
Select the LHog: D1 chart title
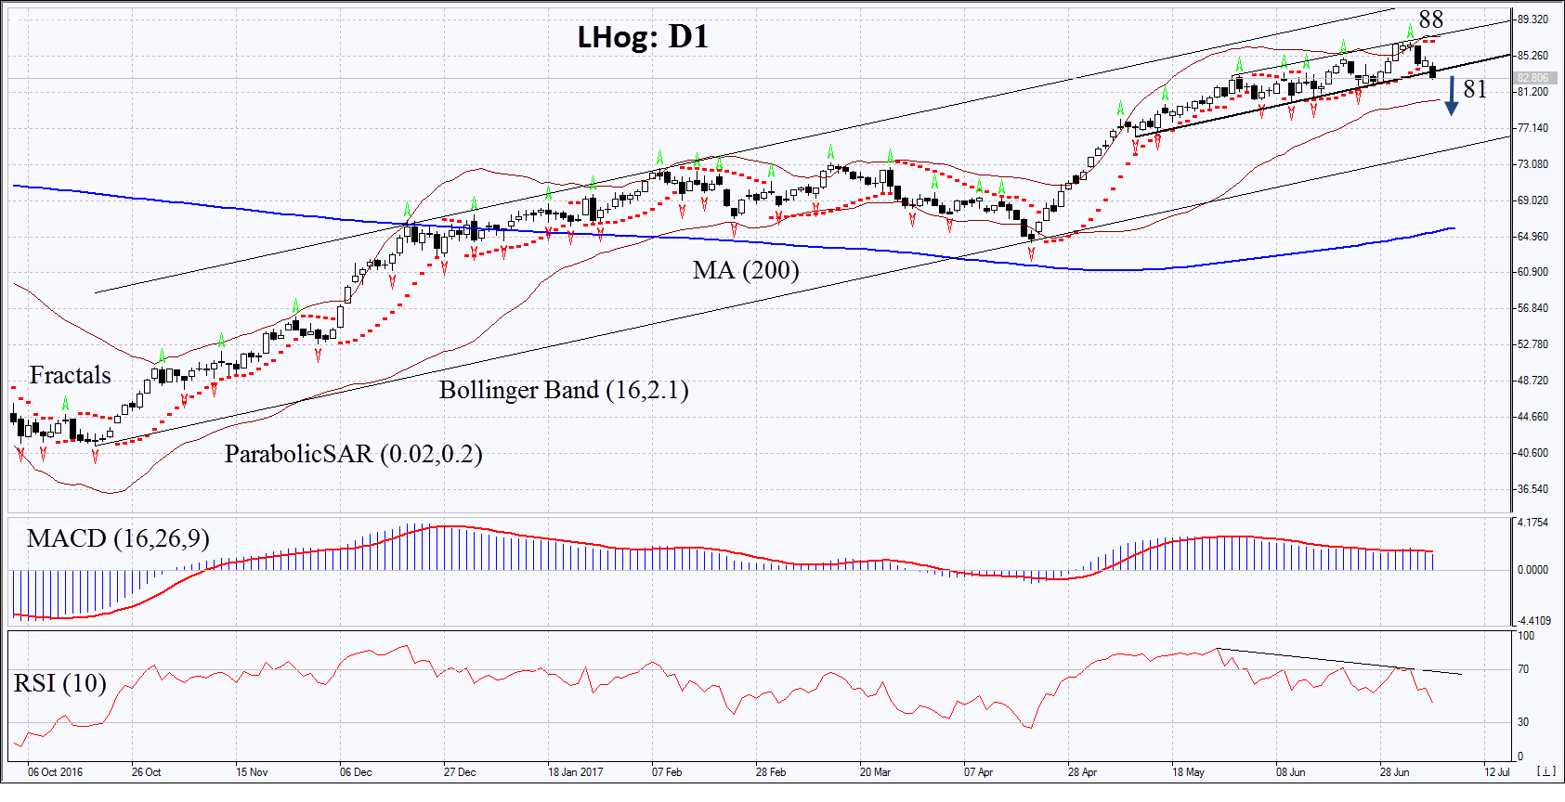pyautogui.click(x=643, y=37)
